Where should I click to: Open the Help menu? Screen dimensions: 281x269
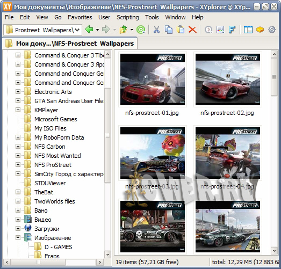point(198,17)
